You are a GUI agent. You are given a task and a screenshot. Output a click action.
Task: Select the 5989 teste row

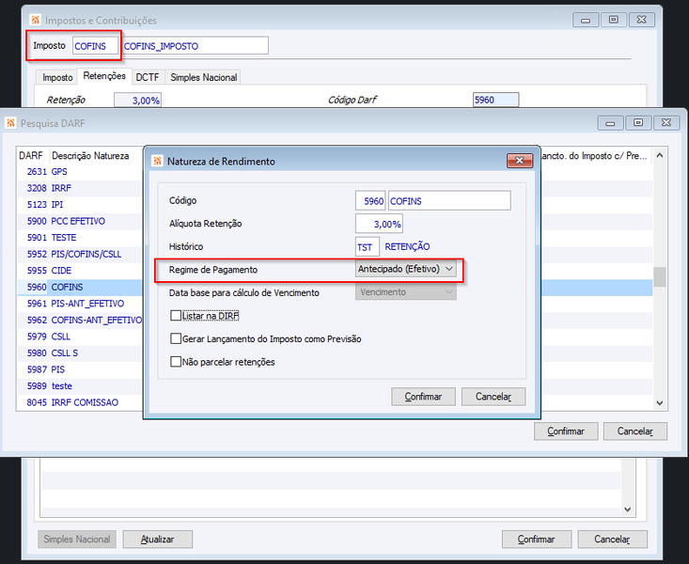pos(80,386)
